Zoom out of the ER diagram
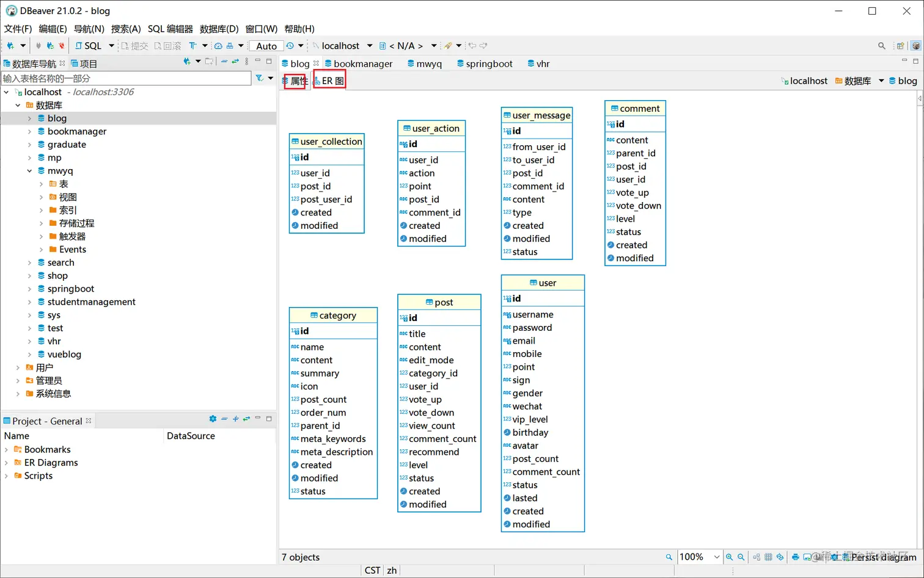Viewport: 924px width, 578px height. (741, 557)
